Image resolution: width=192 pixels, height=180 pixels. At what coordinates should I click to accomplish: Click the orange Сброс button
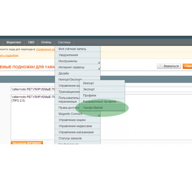187,66
